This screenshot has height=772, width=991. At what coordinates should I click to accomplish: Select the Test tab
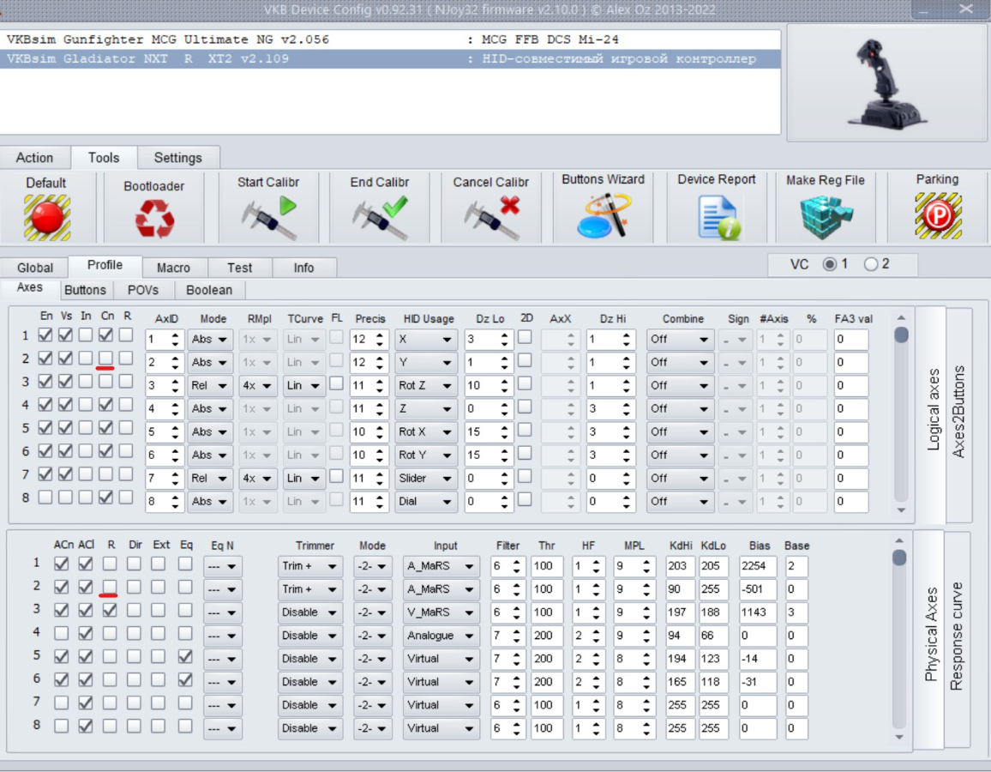pyautogui.click(x=239, y=268)
